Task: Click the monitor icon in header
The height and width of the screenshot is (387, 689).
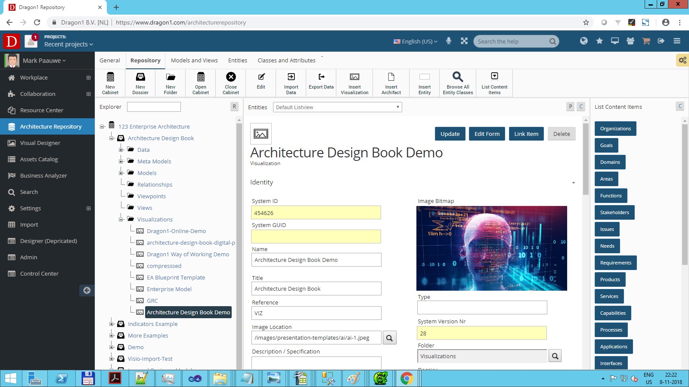Action: tap(615, 41)
